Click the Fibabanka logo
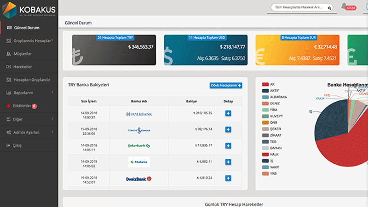Viewport: 368px width, 207px height. point(139,162)
